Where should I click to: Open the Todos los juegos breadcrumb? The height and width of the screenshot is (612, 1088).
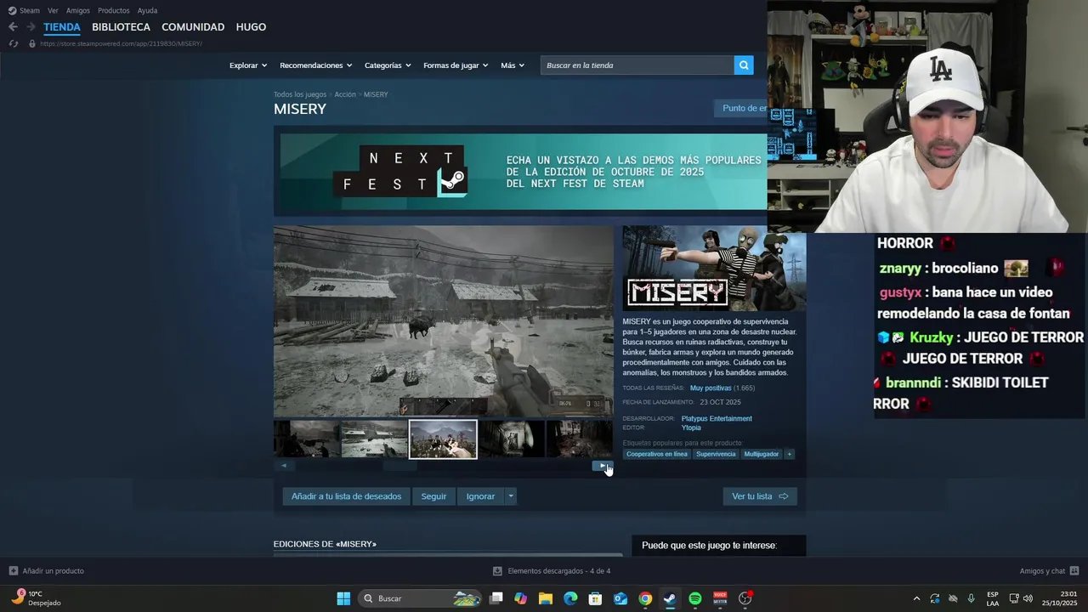click(x=300, y=94)
